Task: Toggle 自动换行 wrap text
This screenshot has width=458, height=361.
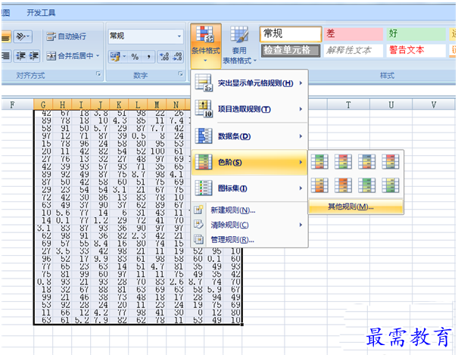Action: [67, 36]
